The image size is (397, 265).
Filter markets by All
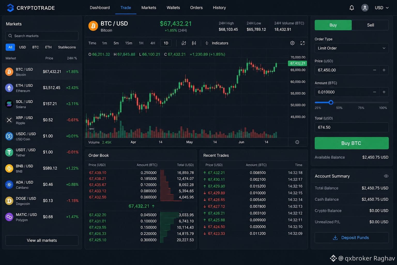(10, 47)
